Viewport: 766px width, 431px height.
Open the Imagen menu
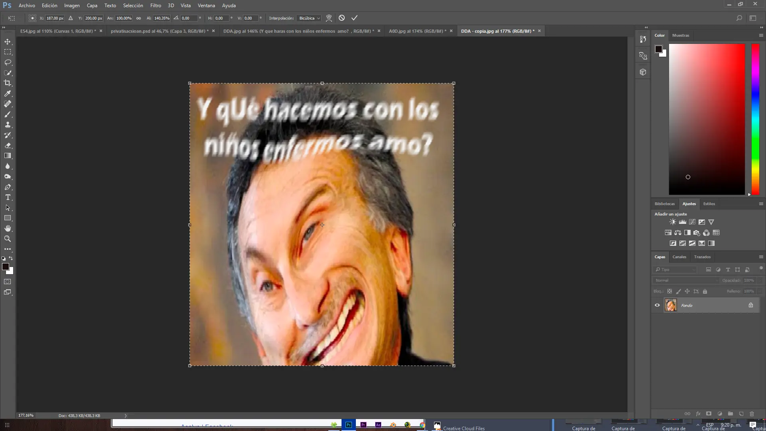pyautogui.click(x=72, y=6)
